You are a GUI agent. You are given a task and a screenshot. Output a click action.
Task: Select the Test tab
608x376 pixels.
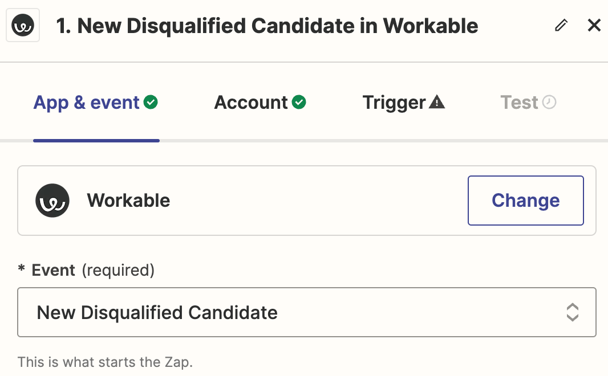(519, 103)
